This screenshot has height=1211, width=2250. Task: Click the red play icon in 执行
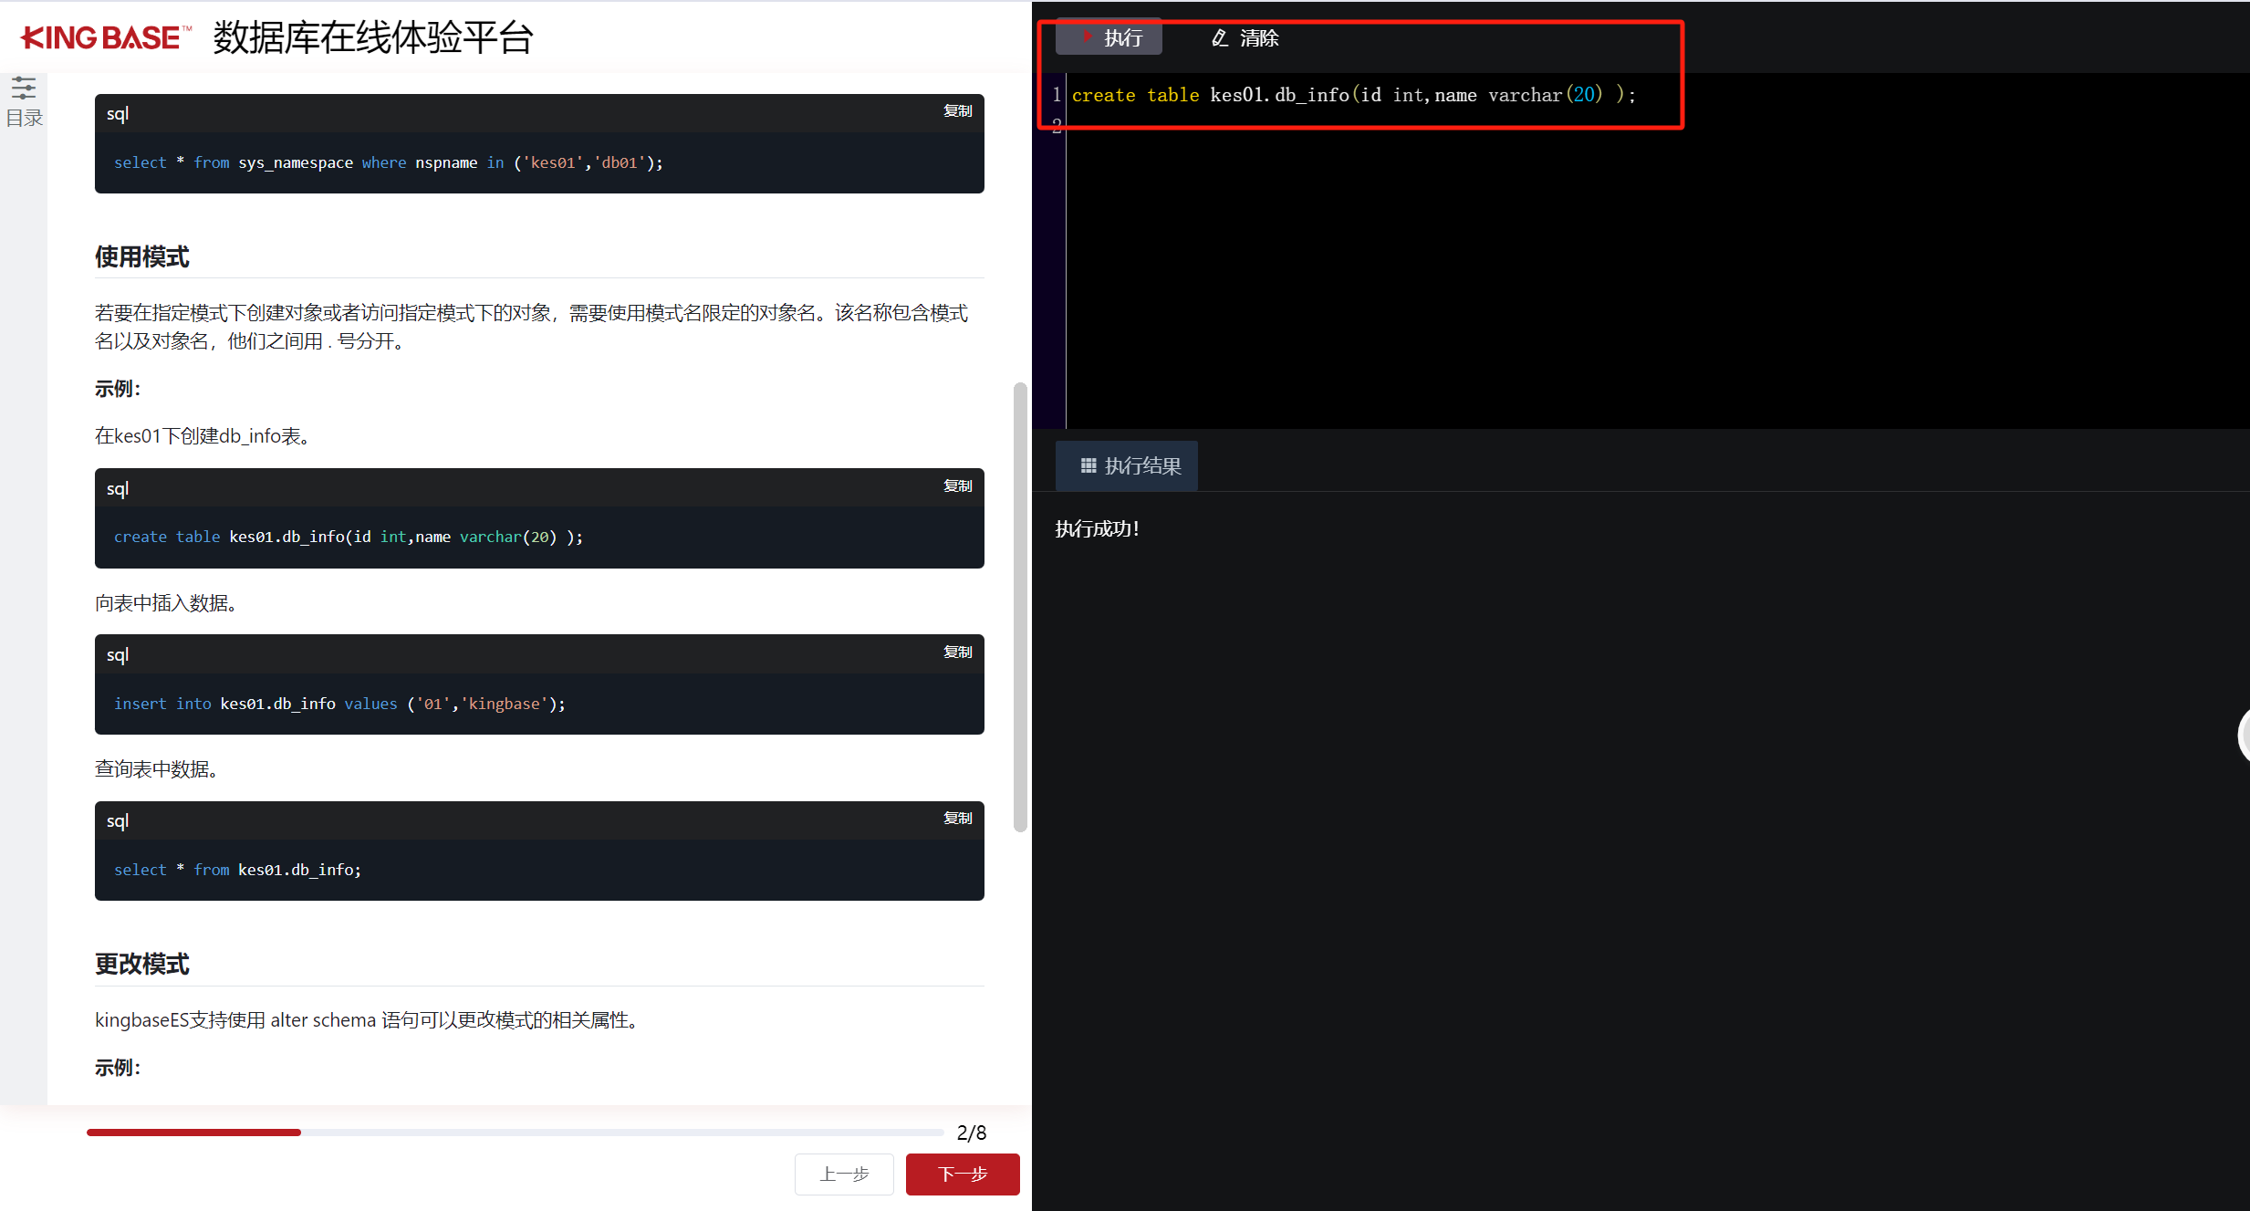pyautogui.click(x=1087, y=37)
